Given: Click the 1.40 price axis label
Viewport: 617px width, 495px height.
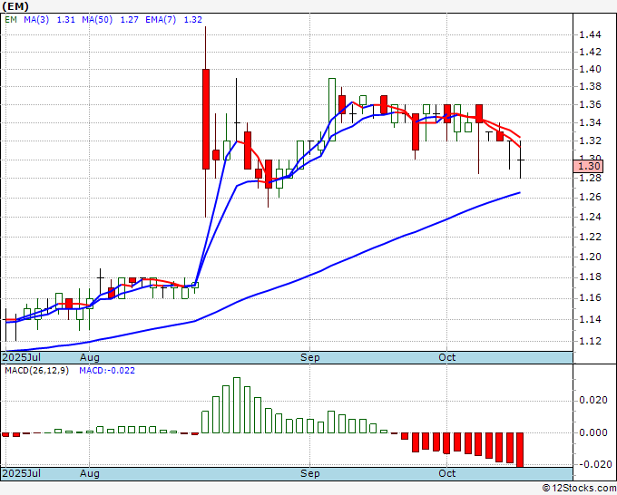Looking at the screenshot, I should click(590, 69).
